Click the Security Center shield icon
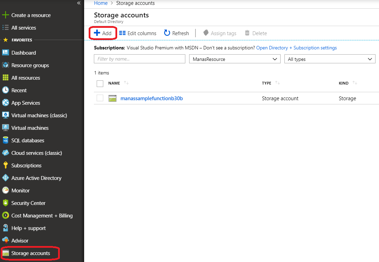This screenshot has height=262, width=379. [5, 203]
